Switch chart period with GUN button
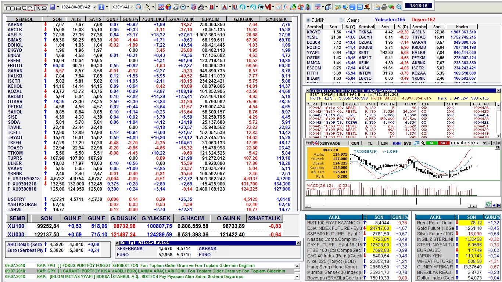Screen dimensions: 502x282 355,143
